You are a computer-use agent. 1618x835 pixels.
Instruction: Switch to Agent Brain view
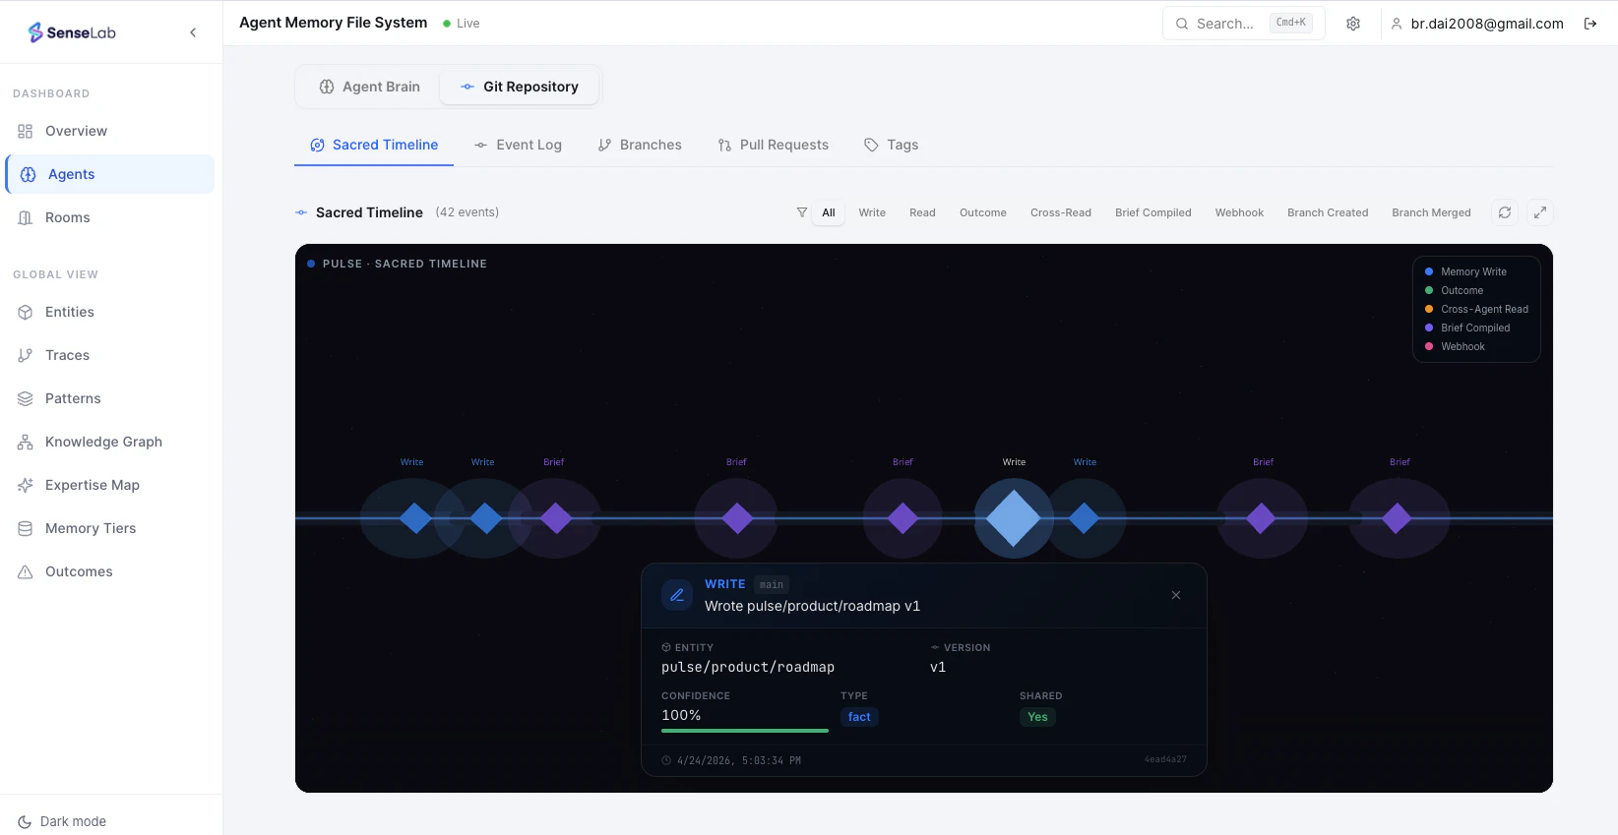click(x=370, y=87)
